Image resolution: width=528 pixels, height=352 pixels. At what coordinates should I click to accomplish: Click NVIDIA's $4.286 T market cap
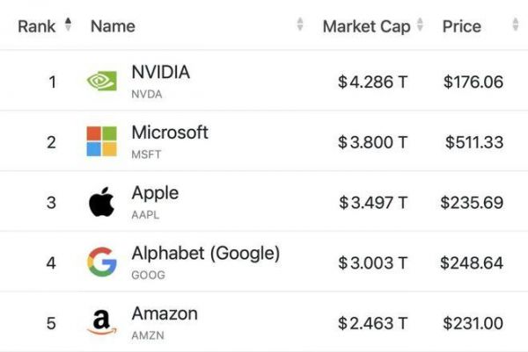(372, 82)
